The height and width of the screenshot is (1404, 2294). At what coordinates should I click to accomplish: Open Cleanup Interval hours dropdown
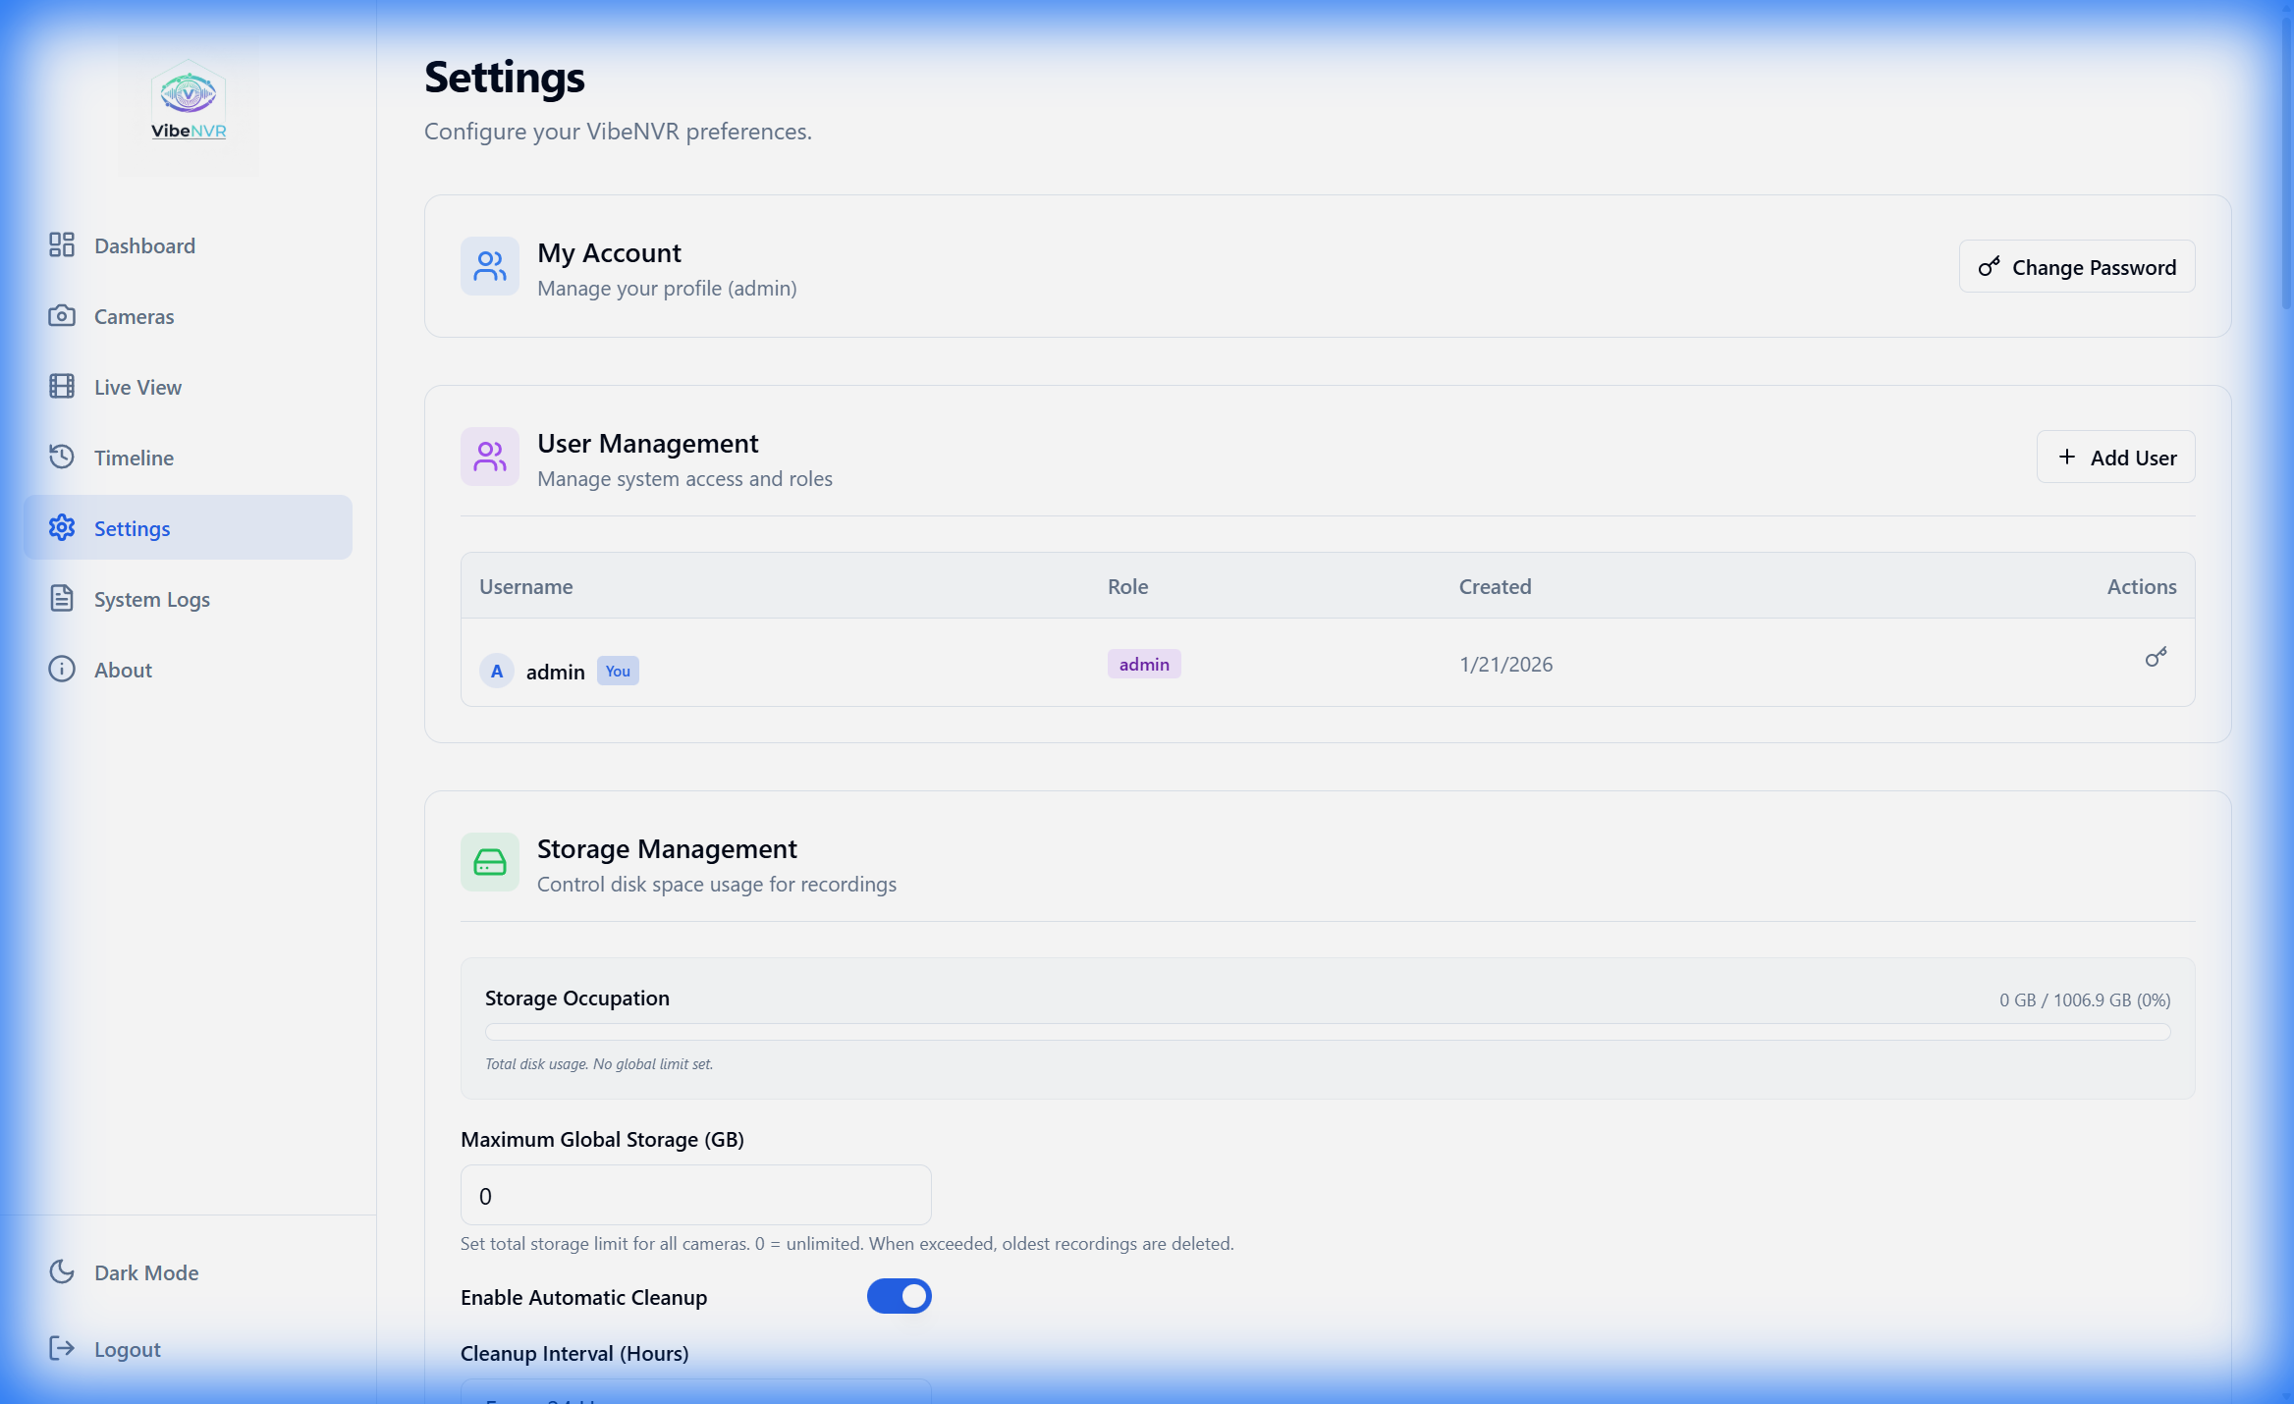point(695,1392)
